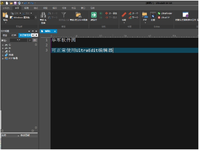Click the large 粘贴 clipboard icon

(x=5, y=15)
